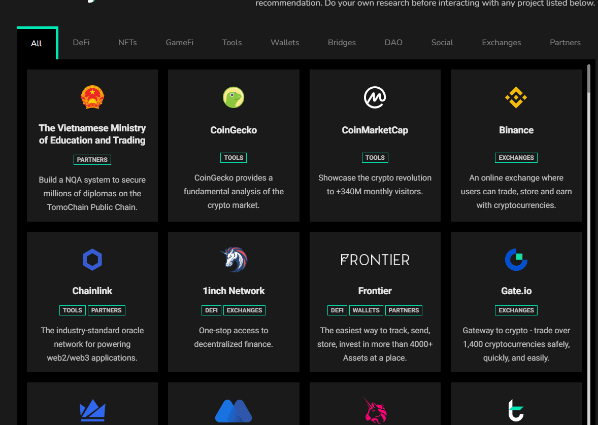
Task: Click the CoinGecko gecko logo
Action: click(234, 97)
